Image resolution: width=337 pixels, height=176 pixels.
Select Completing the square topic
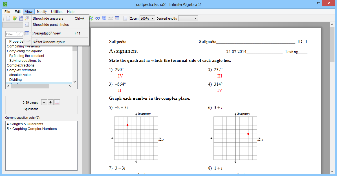click(25, 51)
